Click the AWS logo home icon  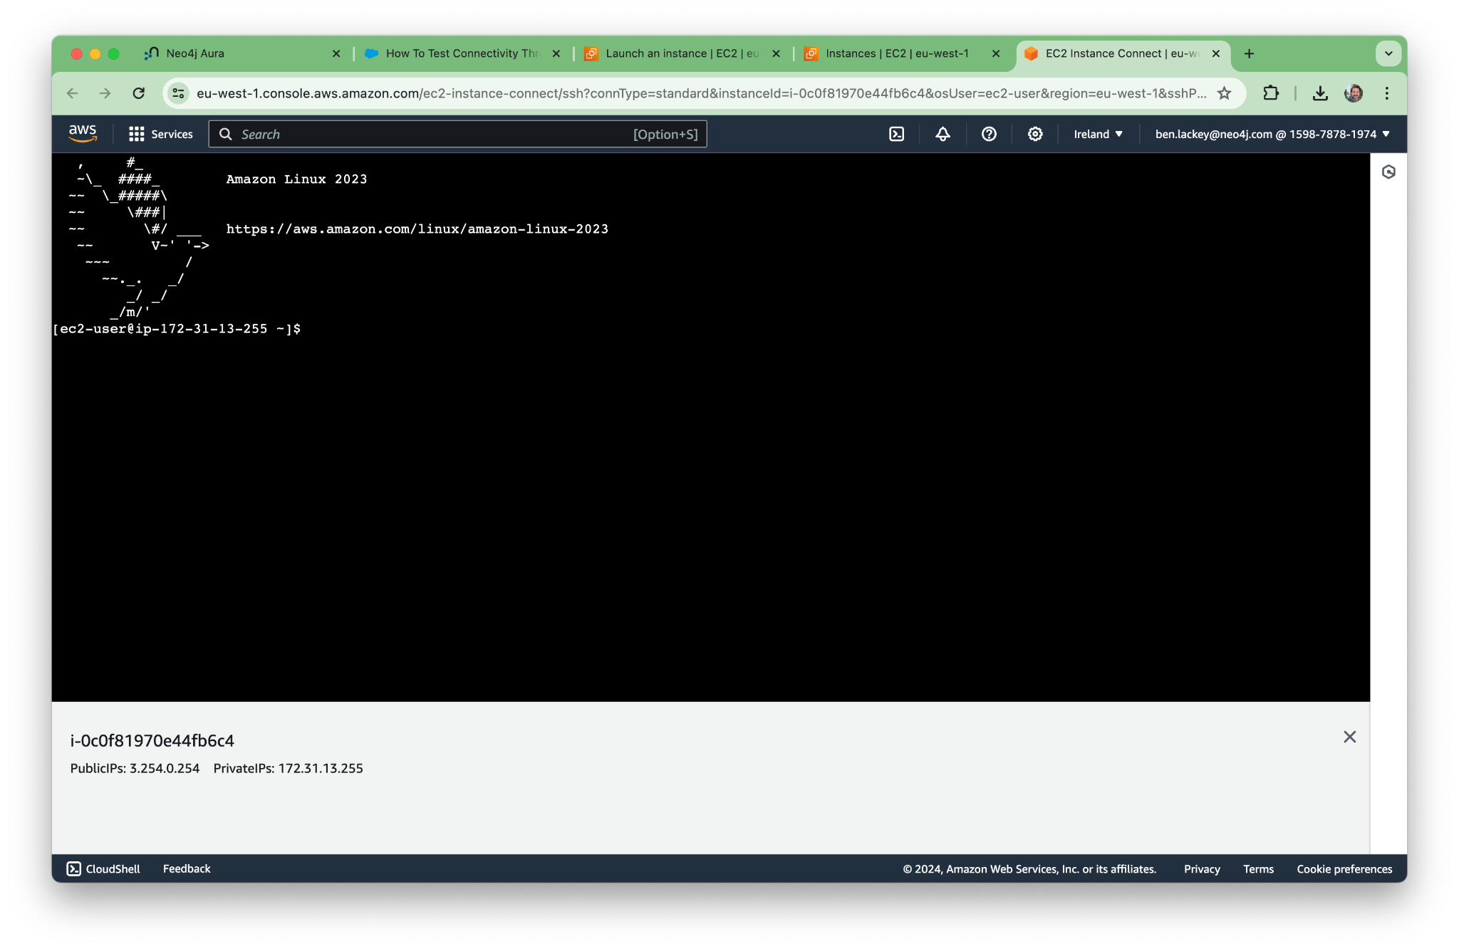83,133
